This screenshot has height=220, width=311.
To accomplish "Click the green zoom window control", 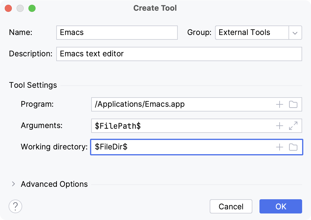I will click(32, 8).
